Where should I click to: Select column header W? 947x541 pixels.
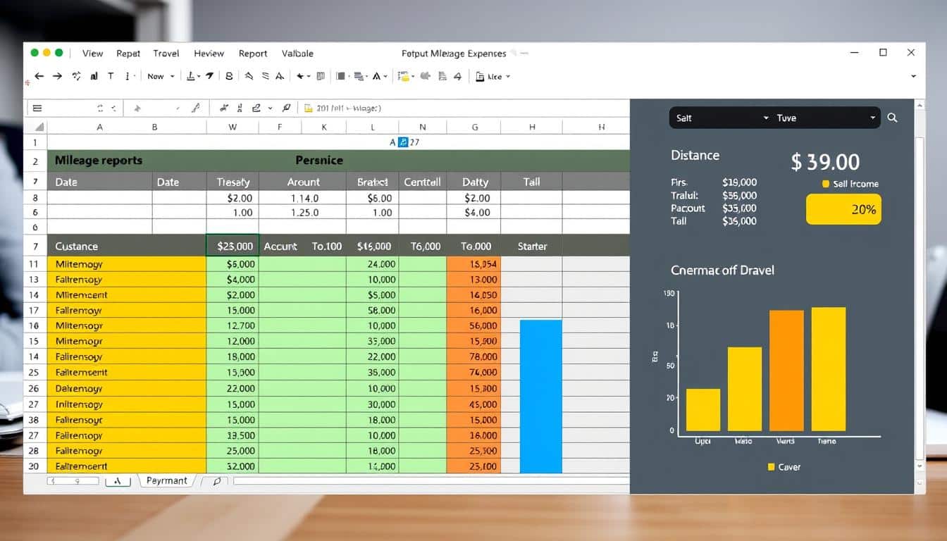(x=233, y=127)
